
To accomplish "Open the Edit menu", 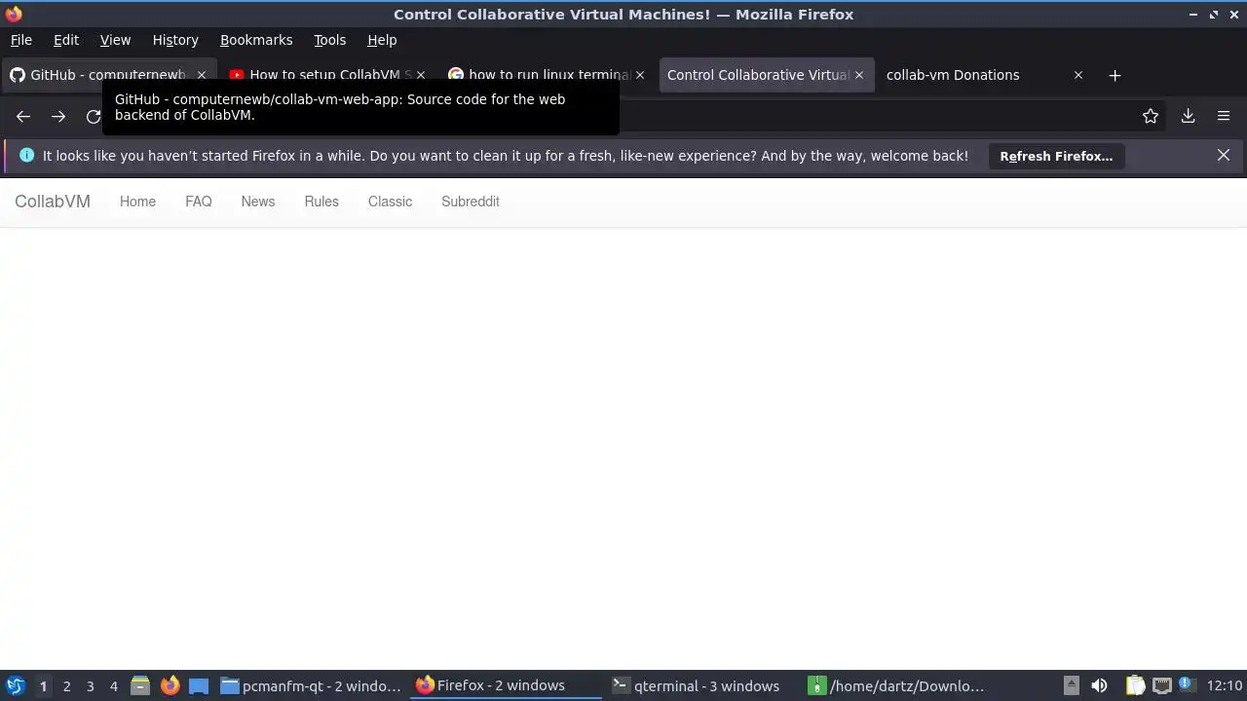I will click(66, 40).
